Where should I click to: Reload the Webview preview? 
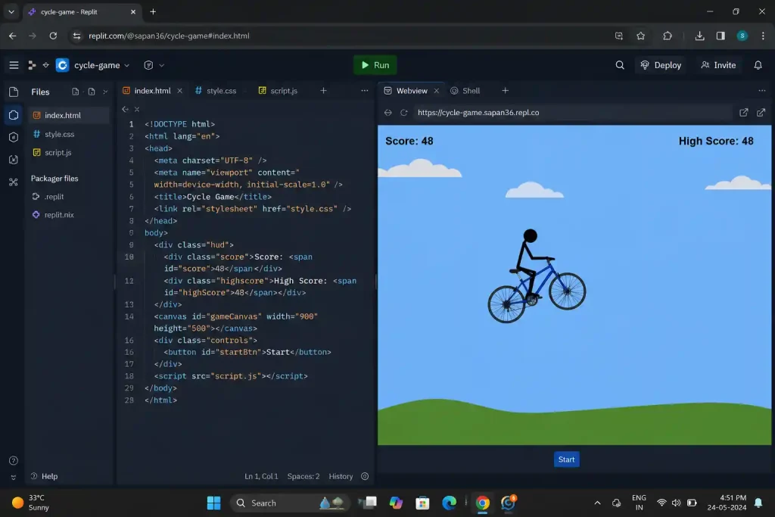pos(404,113)
